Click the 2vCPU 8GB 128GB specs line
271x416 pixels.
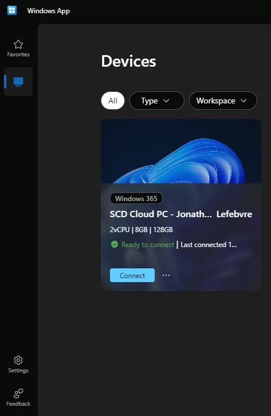pos(142,229)
